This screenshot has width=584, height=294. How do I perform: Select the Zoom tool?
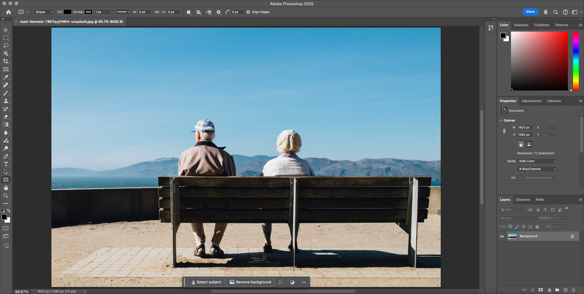click(6, 196)
